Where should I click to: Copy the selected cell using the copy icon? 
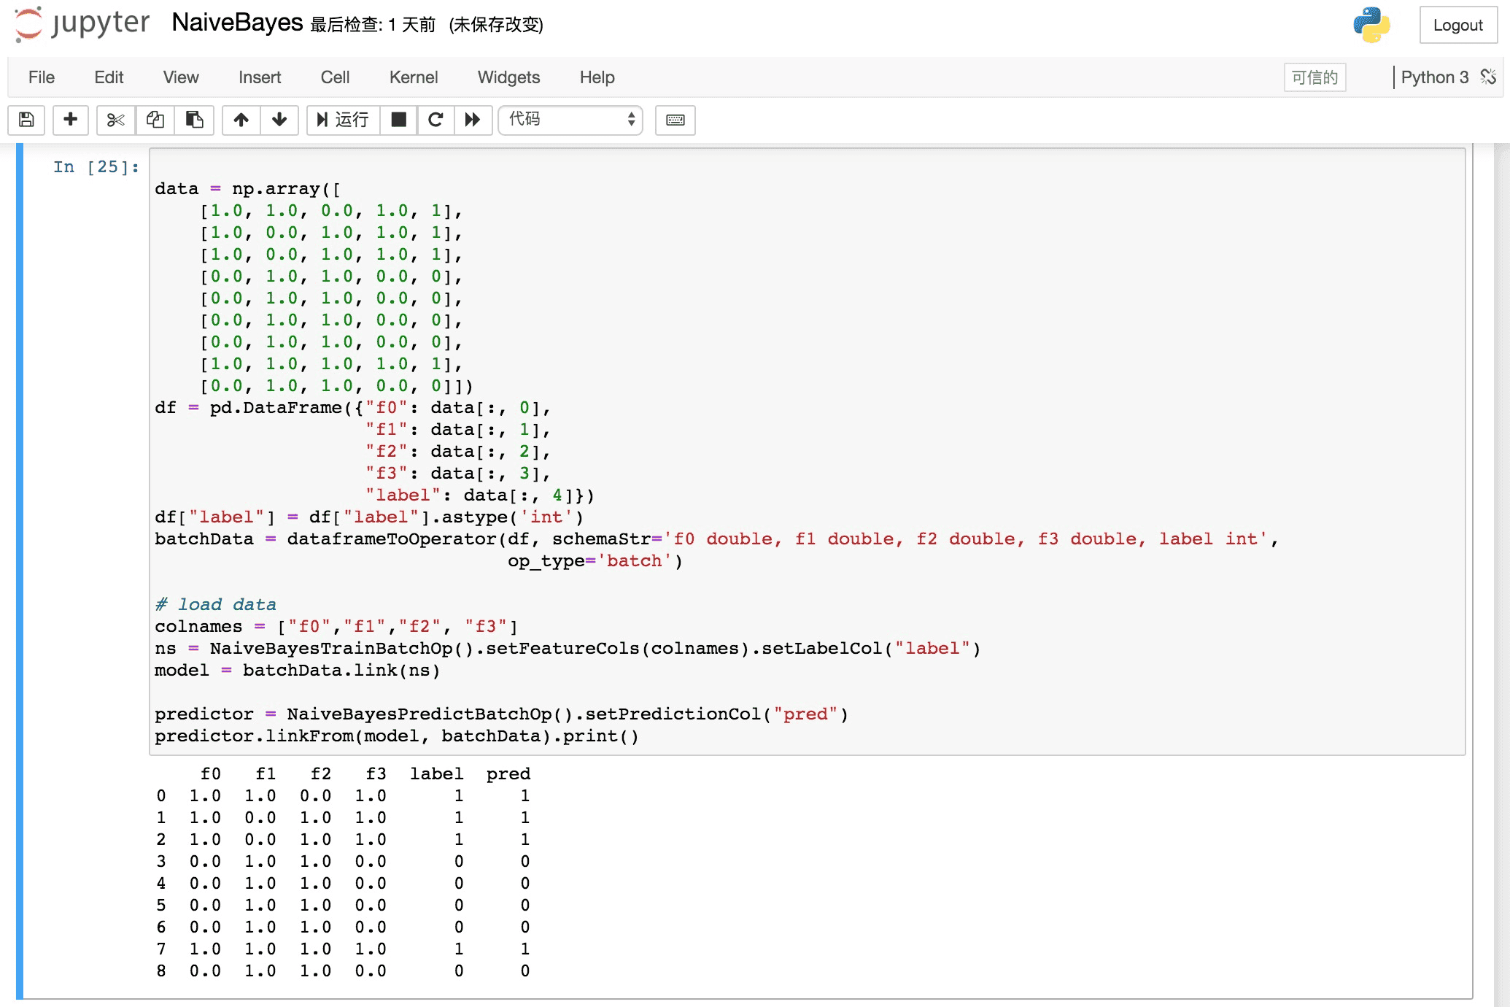(155, 120)
